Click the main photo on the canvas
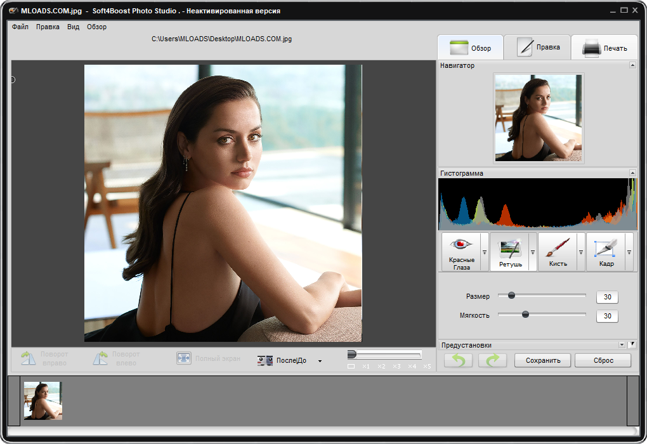Viewport: 647px width, 444px height. pyautogui.click(x=223, y=203)
